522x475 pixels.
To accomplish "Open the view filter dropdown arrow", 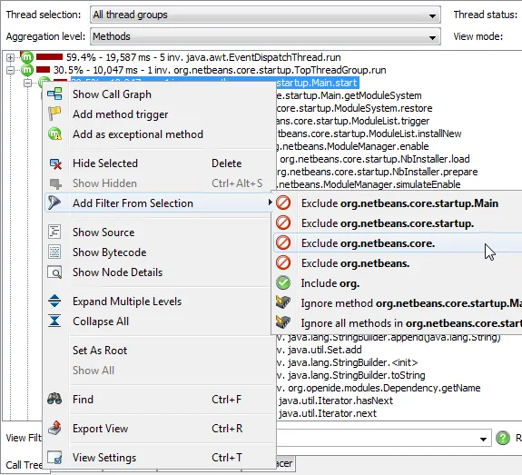I will 483,439.
